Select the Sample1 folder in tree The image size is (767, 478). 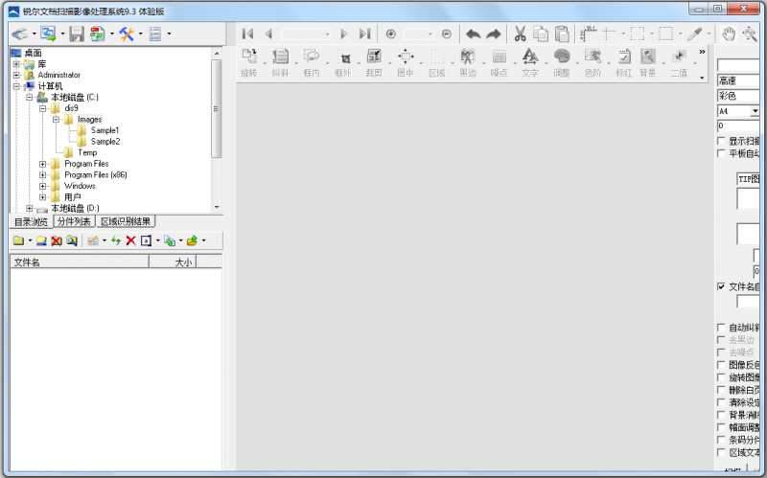(105, 130)
